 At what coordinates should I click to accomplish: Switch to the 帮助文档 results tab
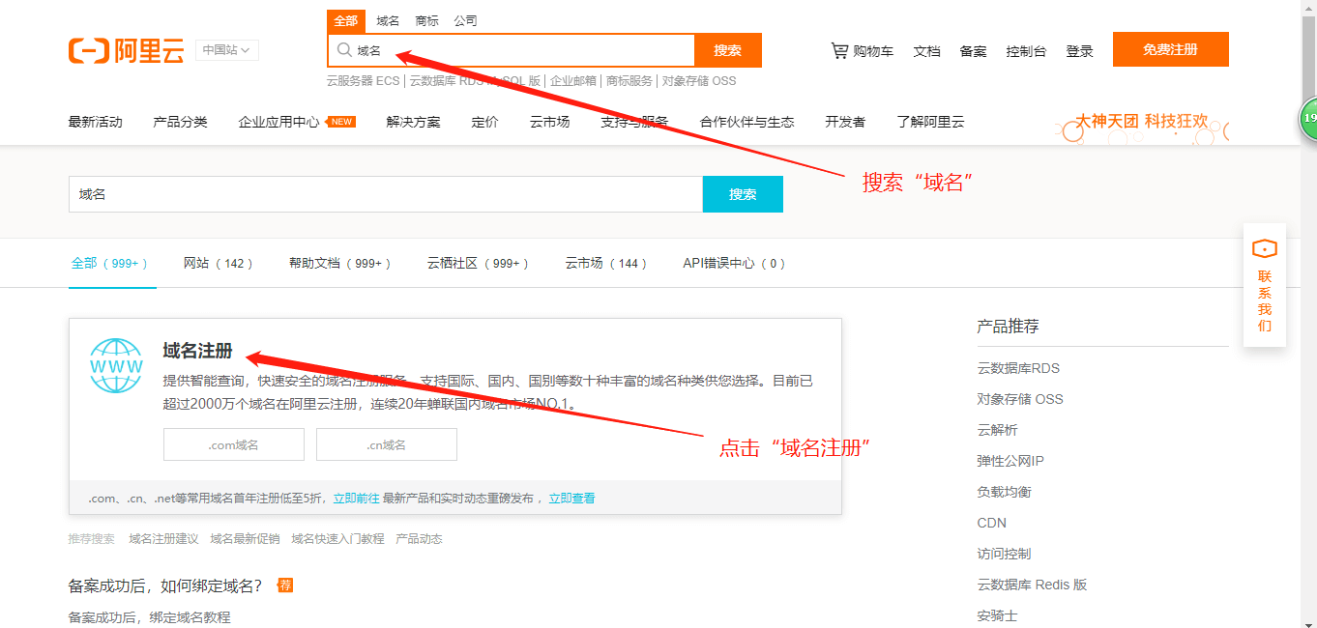339,263
